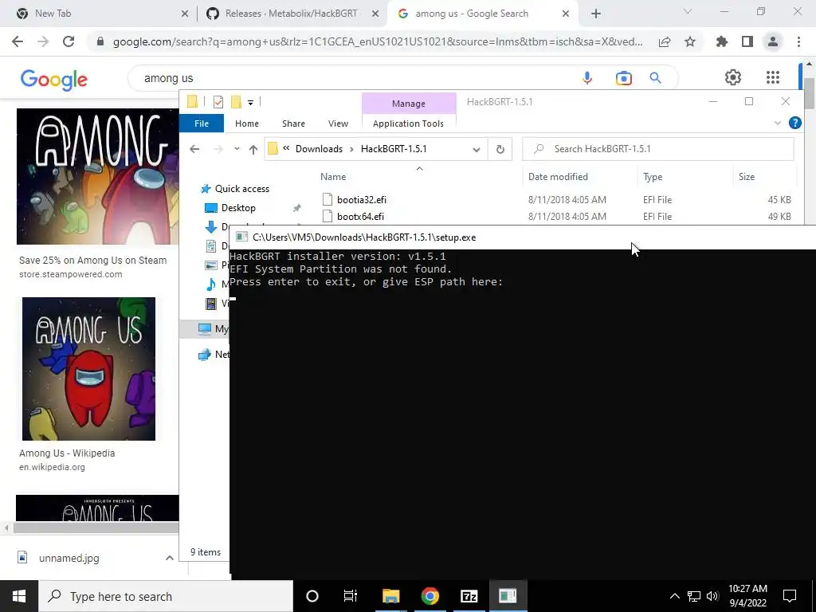Sort by Date modified column

[x=558, y=177]
